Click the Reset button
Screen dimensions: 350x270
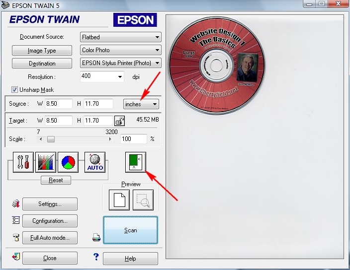[56, 180]
